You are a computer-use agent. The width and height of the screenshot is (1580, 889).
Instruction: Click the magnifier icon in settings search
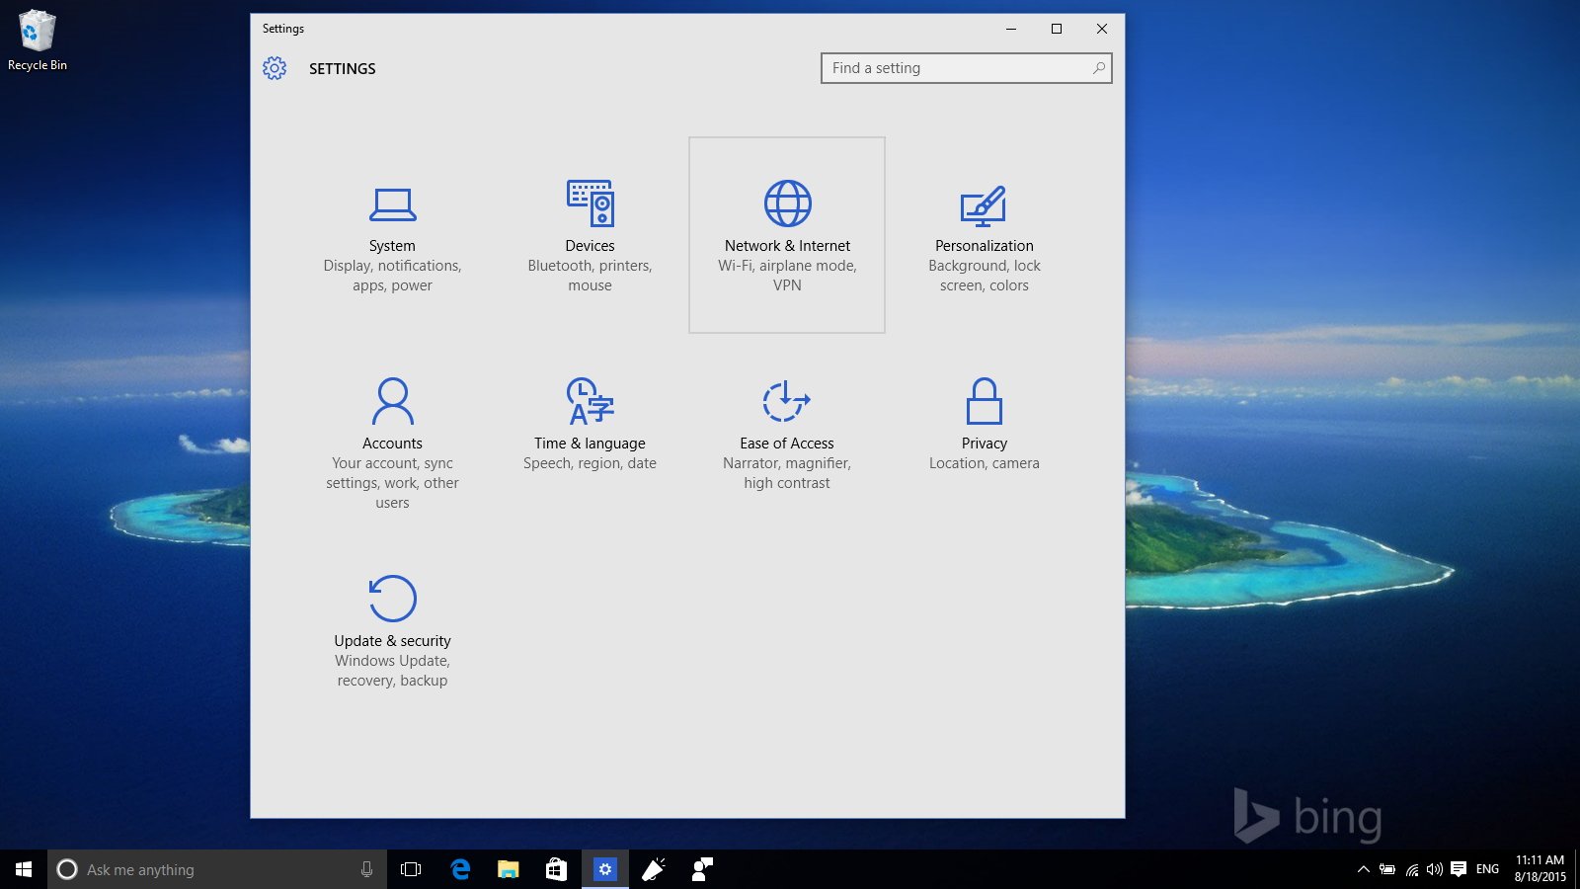1098,68
